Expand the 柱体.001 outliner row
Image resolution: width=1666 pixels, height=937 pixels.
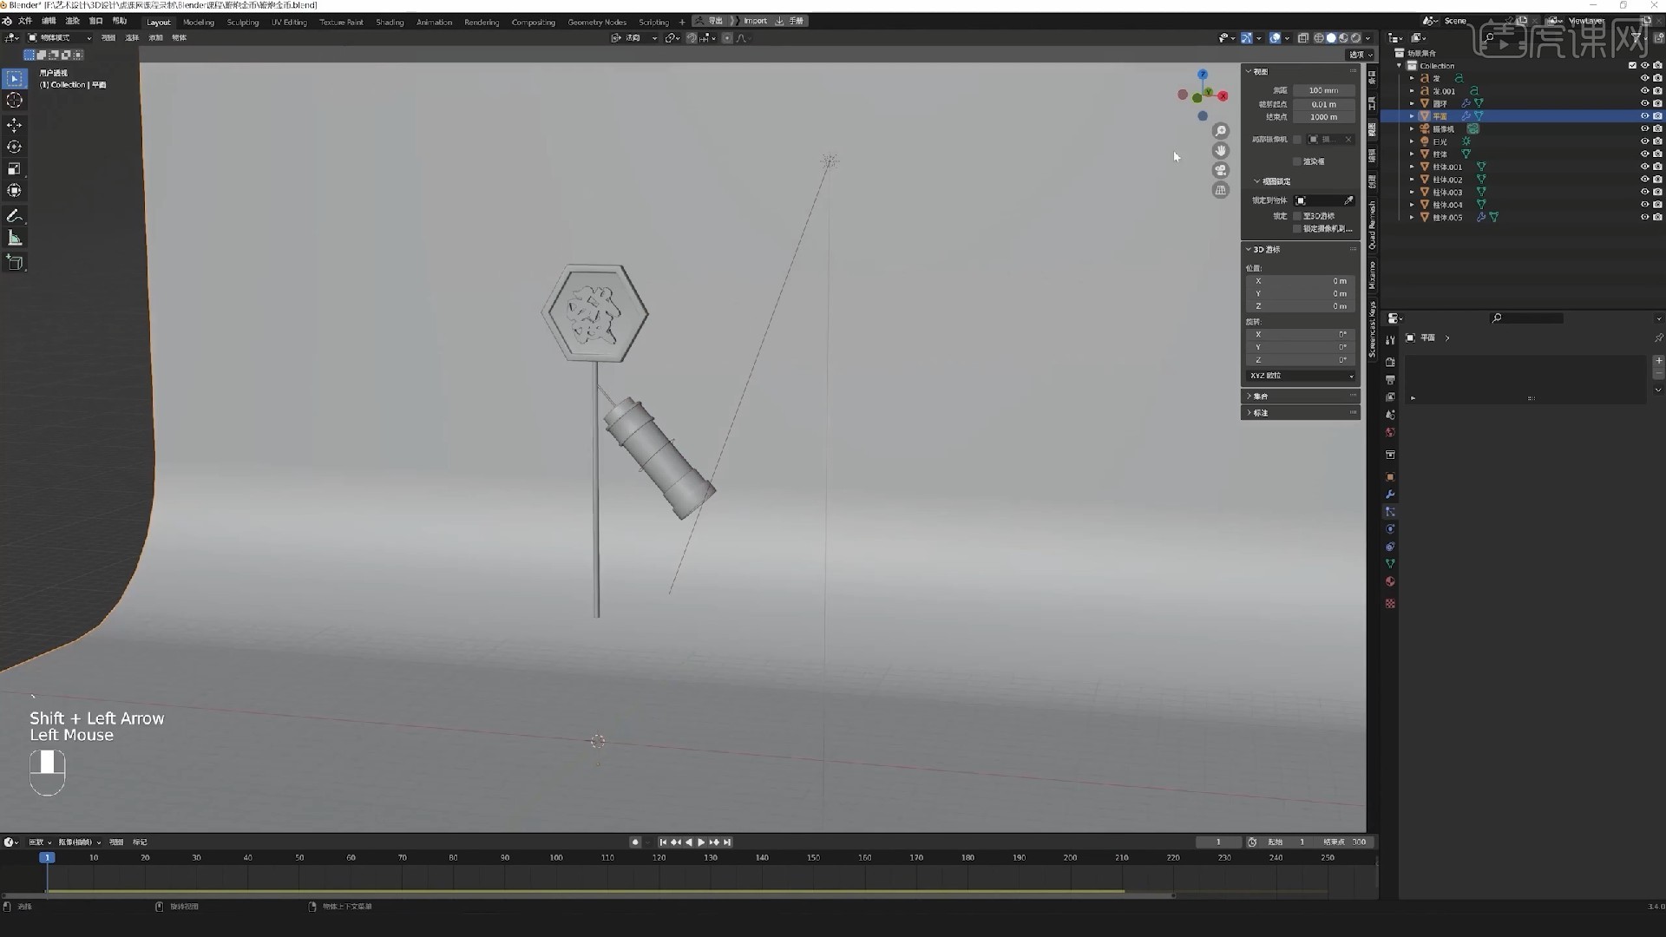pyautogui.click(x=1412, y=167)
